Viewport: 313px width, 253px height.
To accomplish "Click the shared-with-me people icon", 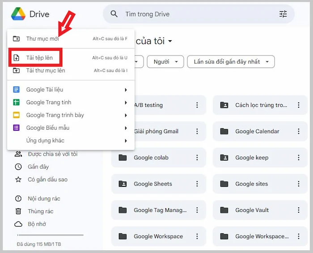I will [18, 154].
